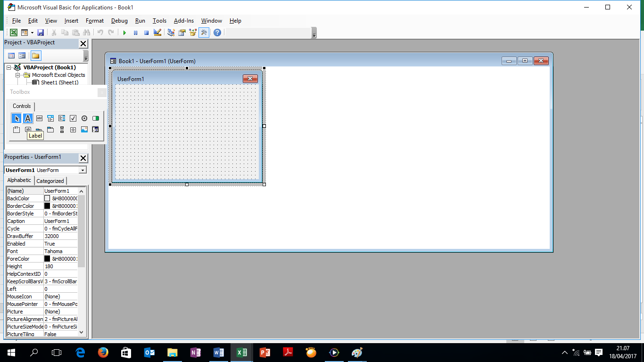Image resolution: width=644 pixels, height=362 pixels.
Task: Select the (Name) property row
Action: coord(42,191)
